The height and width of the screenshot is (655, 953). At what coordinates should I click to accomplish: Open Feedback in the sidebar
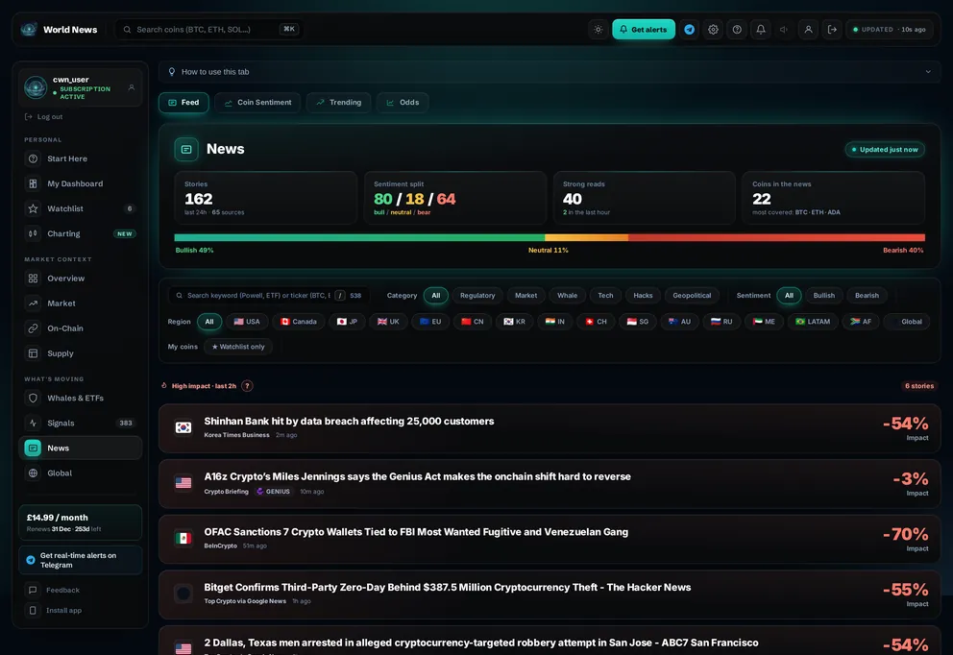click(x=81, y=590)
